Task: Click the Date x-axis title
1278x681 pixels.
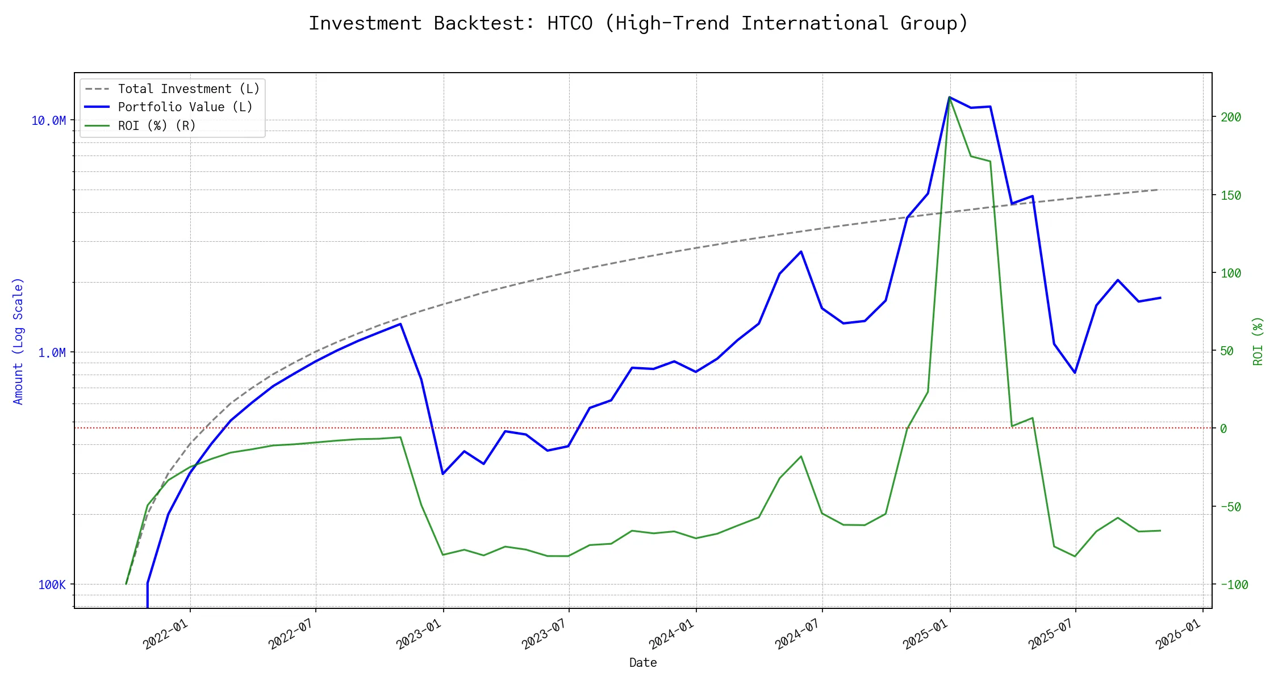Action: (x=643, y=663)
